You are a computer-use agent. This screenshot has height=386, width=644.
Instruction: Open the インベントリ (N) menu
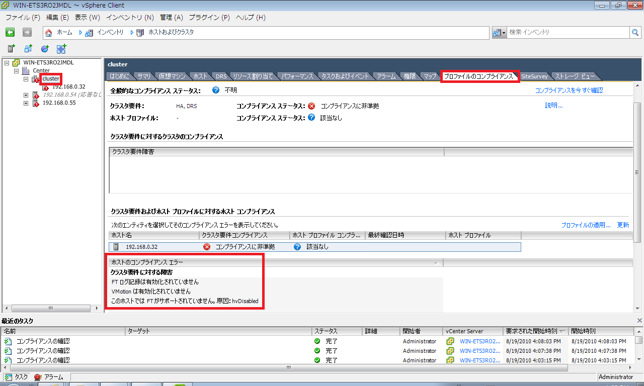click(130, 17)
